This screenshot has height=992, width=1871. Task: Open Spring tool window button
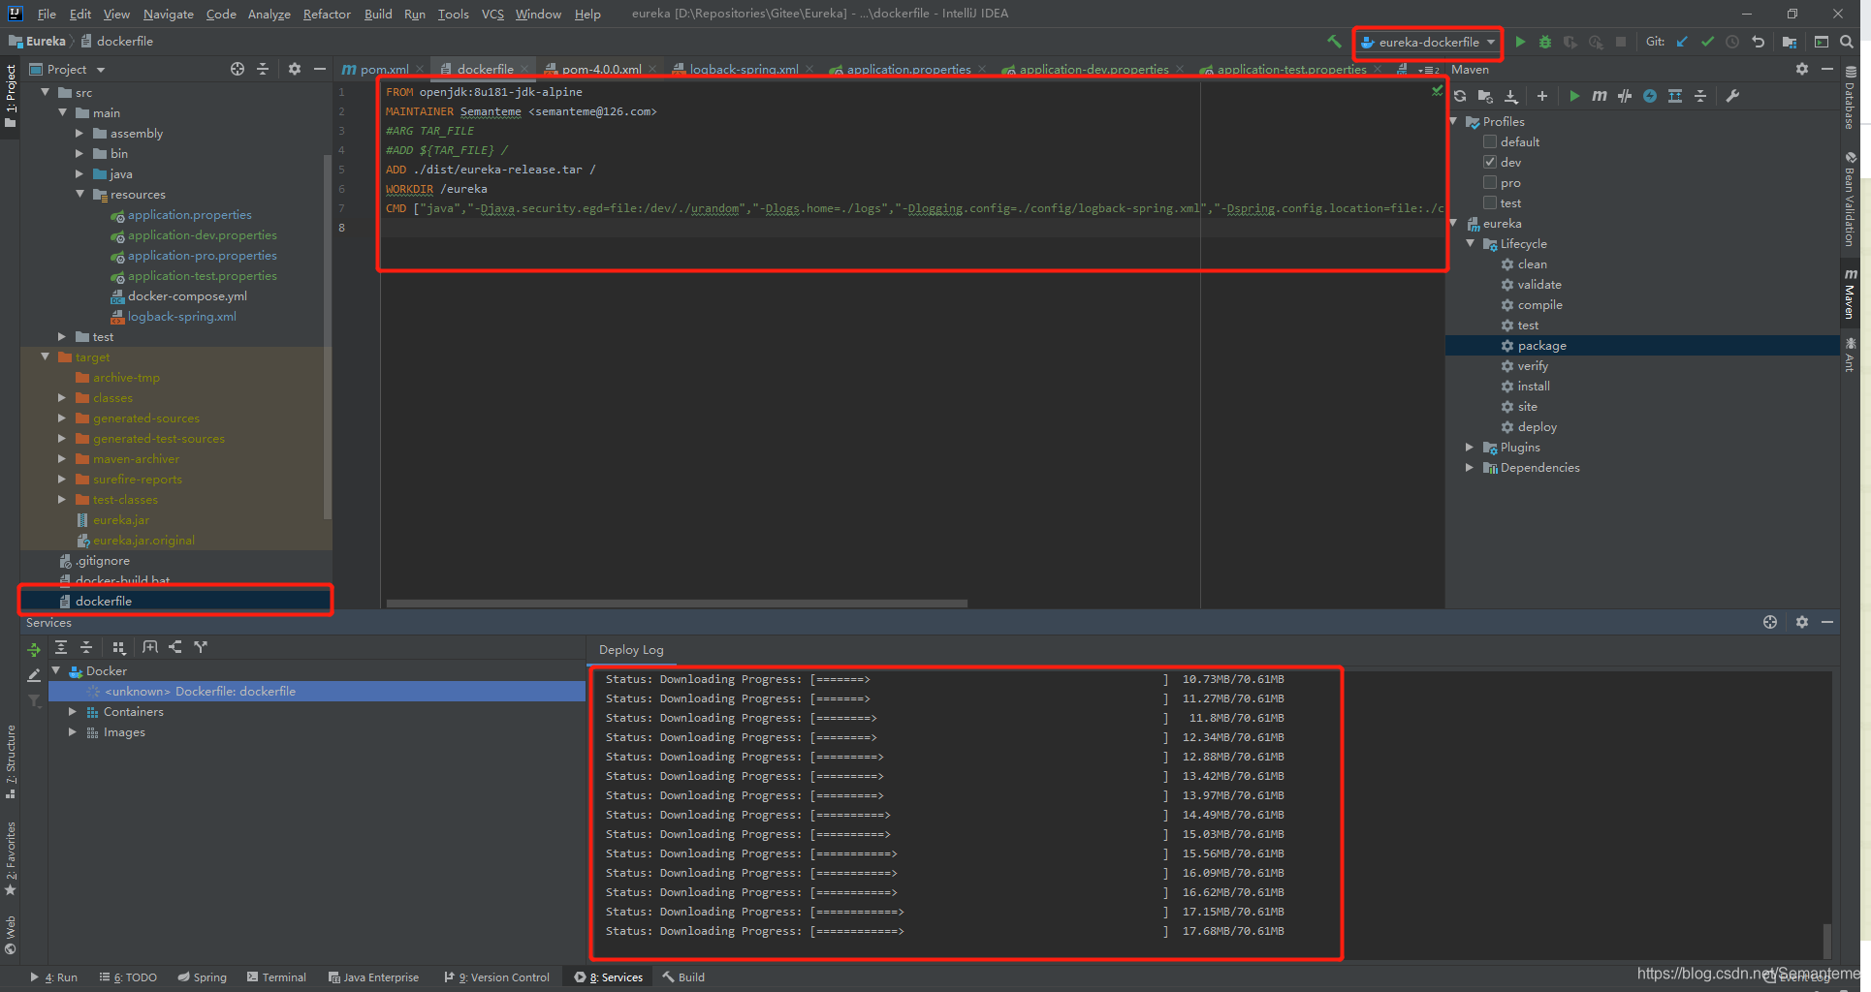click(x=202, y=976)
